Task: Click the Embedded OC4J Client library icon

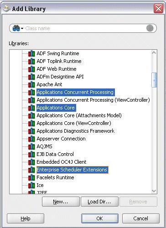Action: point(31,162)
